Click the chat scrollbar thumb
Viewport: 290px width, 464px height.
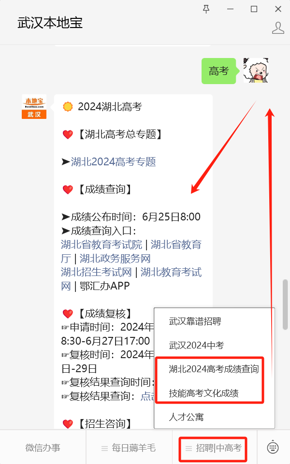click(285, 304)
